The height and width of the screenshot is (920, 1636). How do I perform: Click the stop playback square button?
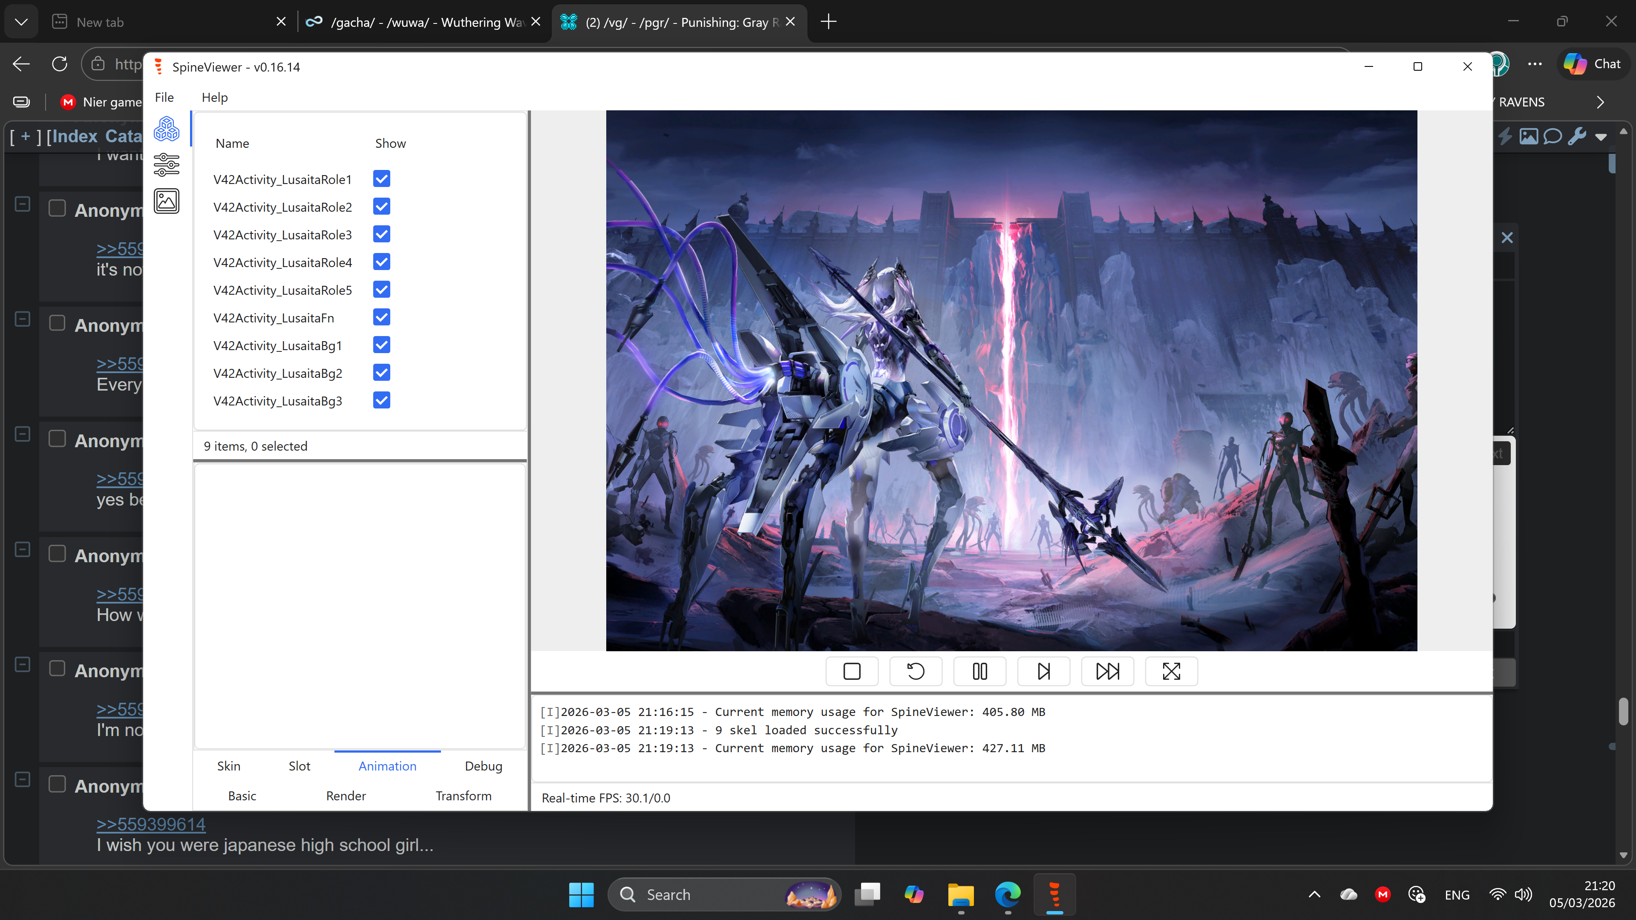[x=852, y=671]
